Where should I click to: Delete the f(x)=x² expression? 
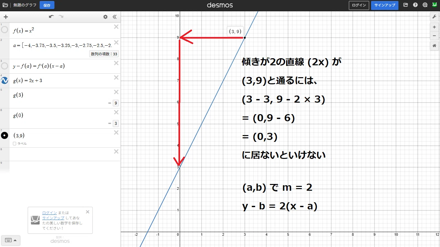tap(116, 27)
